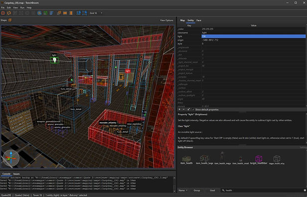Click the entity search field with 'health'
The image size is (307, 197).
263,191
